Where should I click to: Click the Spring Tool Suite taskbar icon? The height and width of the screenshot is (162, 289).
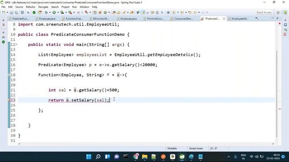point(182,157)
